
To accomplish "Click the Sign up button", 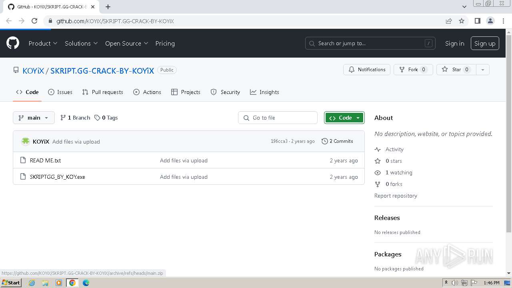I will (485, 43).
